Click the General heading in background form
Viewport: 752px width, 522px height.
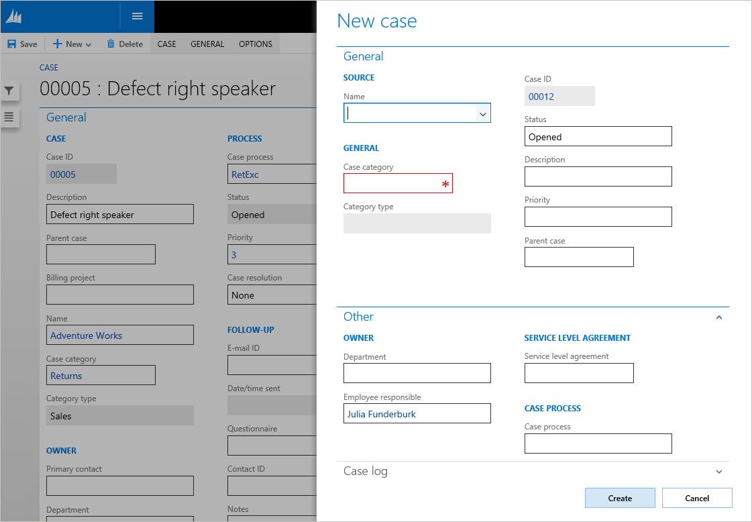pos(66,117)
